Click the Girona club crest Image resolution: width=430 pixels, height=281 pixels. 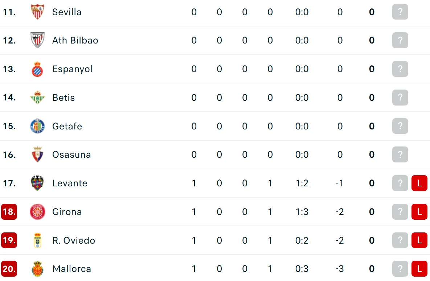[37, 212]
